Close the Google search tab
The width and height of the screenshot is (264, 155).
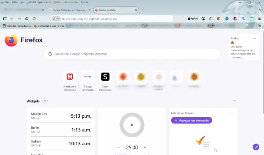[90, 10]
